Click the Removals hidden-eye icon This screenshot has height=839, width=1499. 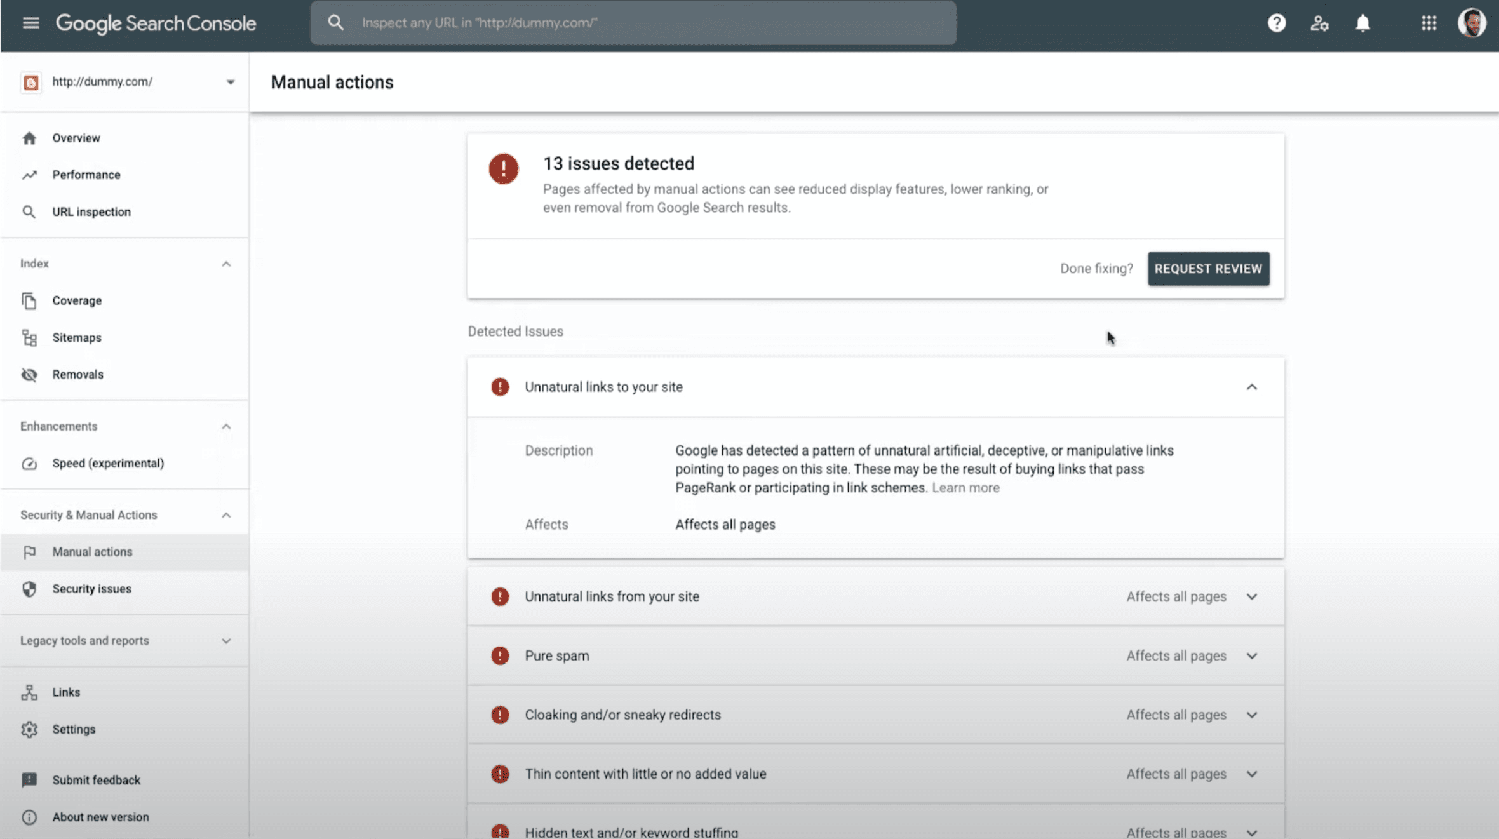click(29, 374)
